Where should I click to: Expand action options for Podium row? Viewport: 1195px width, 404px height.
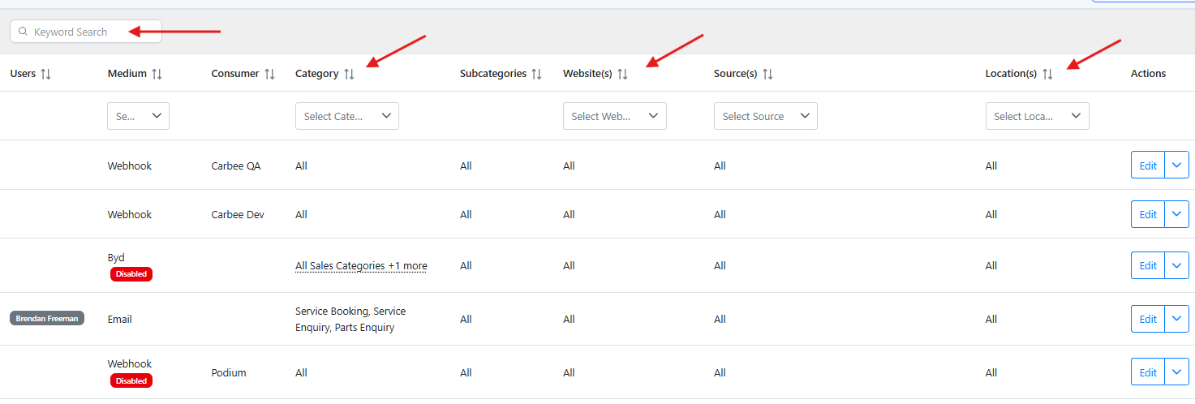[1177, 372]
